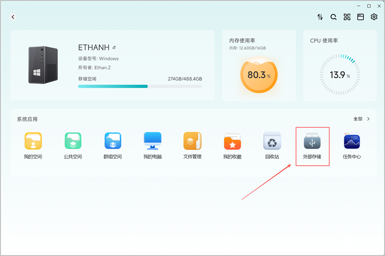Expand all system apps via 全部

tap(358, 119)
